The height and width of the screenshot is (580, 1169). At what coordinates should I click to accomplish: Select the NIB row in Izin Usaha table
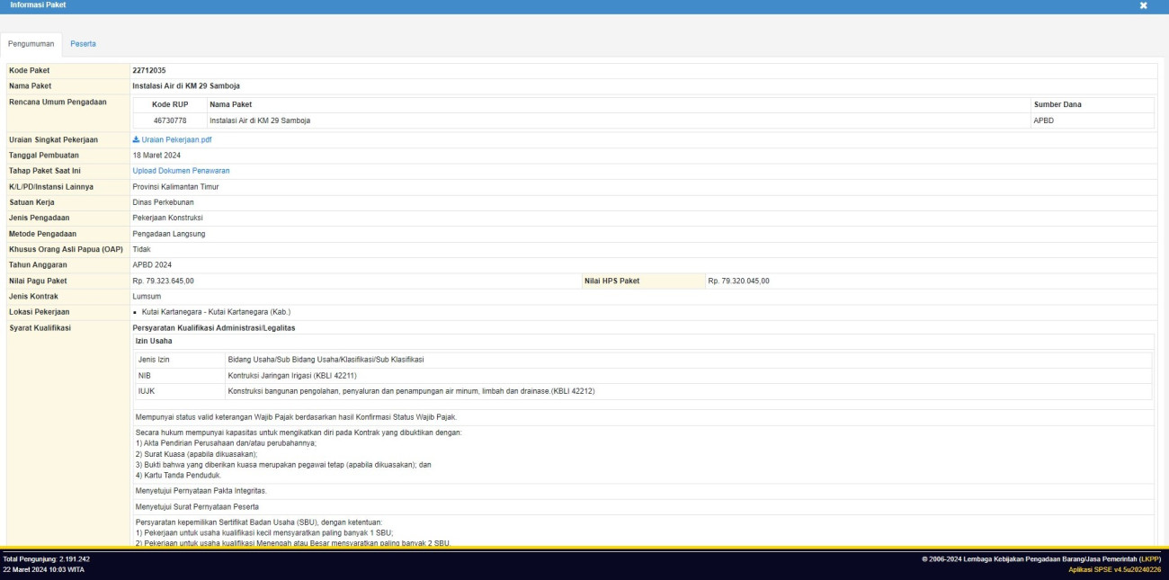[x=144, y=375]
